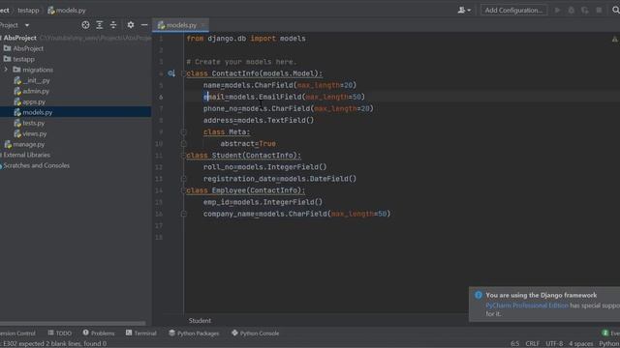Open Project panel settings gear
Screen dimensions: 620x348
[131, 25]
